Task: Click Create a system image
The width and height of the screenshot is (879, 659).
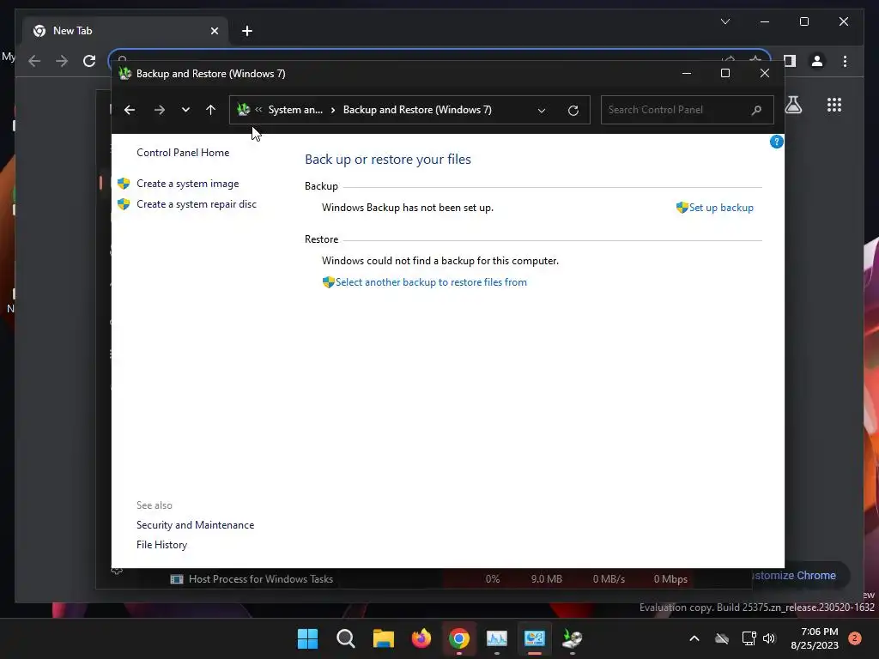Action: (188, 184)
